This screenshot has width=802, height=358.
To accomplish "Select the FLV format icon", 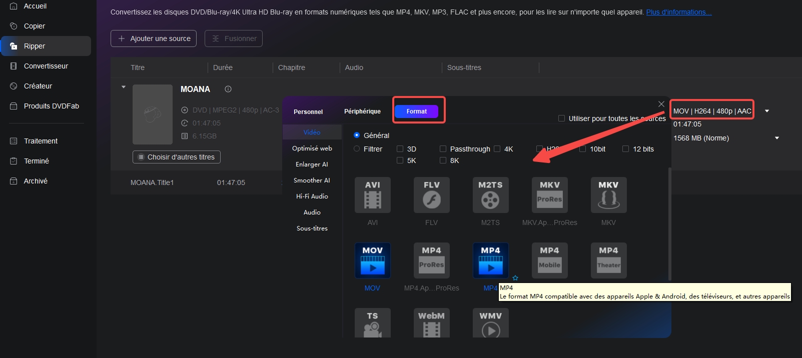I will [432, 195].
